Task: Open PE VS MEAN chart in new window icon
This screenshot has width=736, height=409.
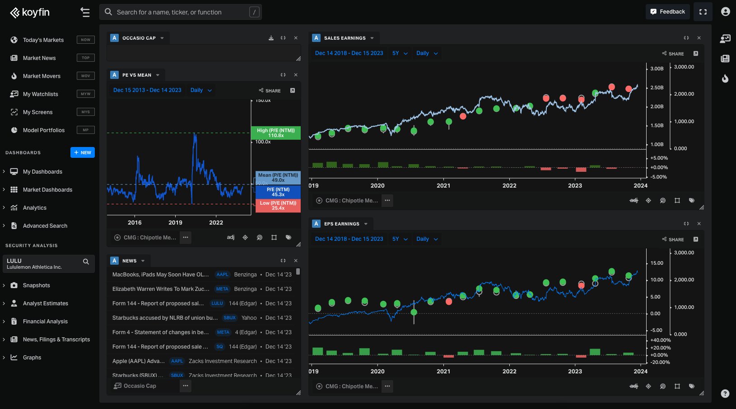Action: [x=293, y=91]
